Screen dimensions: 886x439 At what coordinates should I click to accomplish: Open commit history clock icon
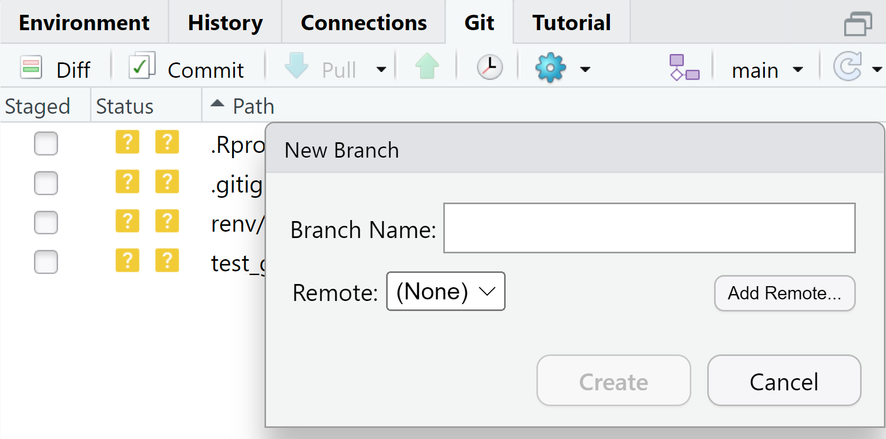point(489,67)
